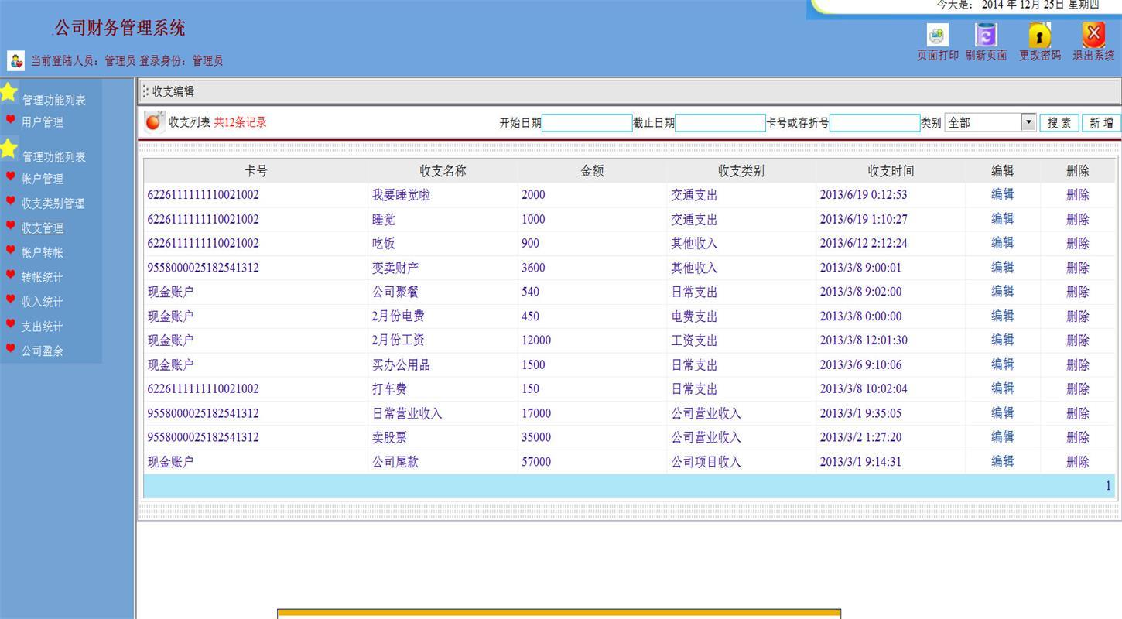Click the heart icon next to 支出统计
Image resolution: width=1122 pixels, height=619 pixels.
coord(11,324)
